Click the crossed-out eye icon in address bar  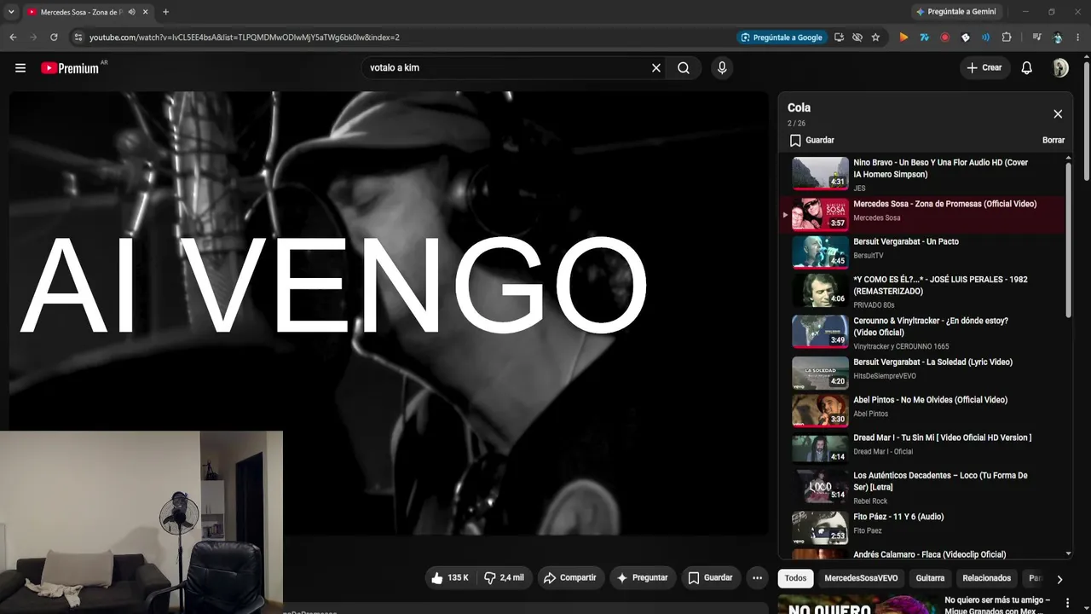tap(857, 38)
